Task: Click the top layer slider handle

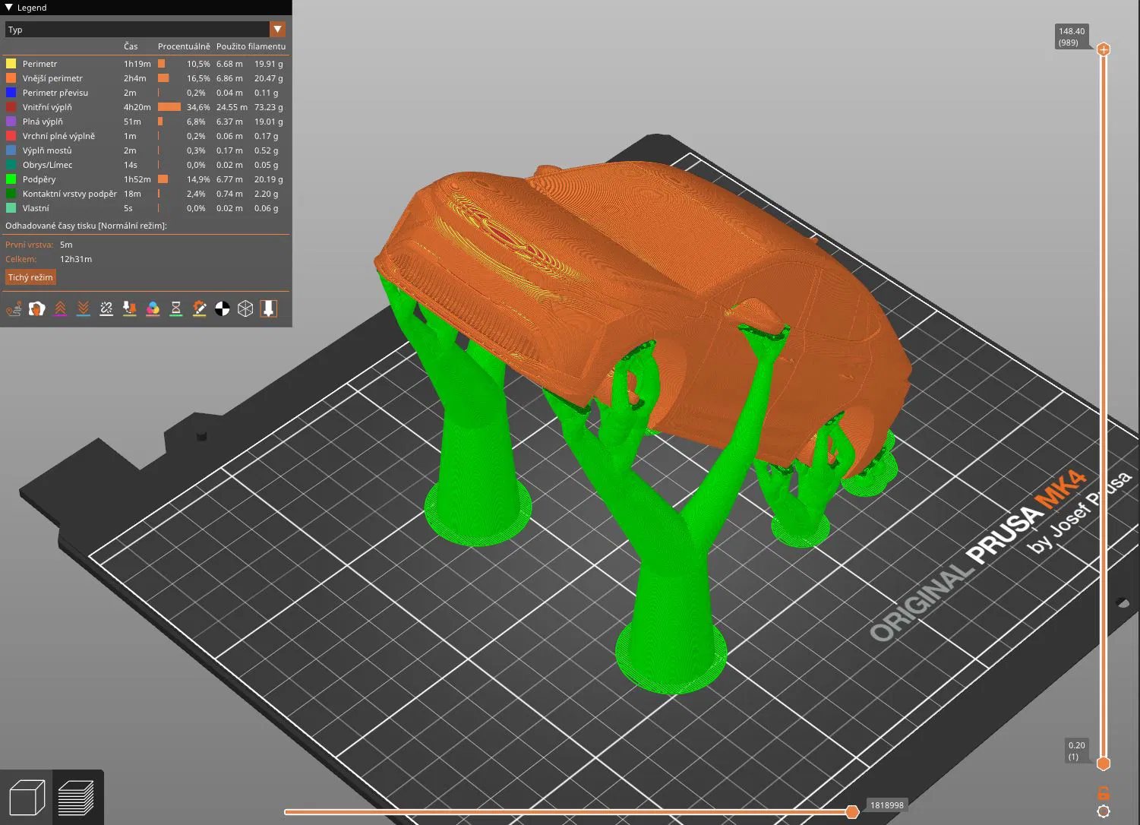Action: tap(1104, 49)
